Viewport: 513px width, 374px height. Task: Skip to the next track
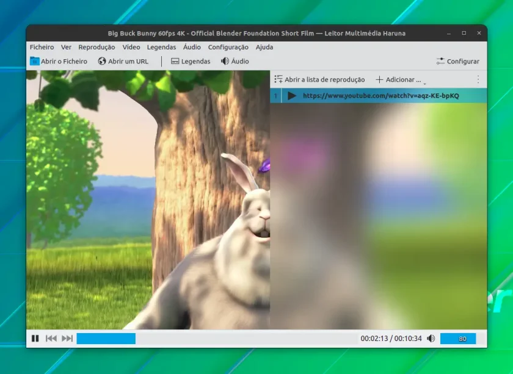click(x=67, y=339)
